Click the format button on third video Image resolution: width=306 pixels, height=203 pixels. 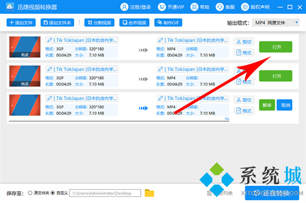244,111
